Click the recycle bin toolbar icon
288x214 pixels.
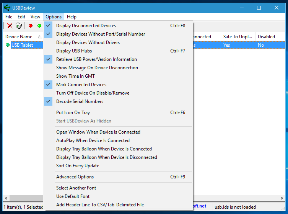tap(19, 26)
